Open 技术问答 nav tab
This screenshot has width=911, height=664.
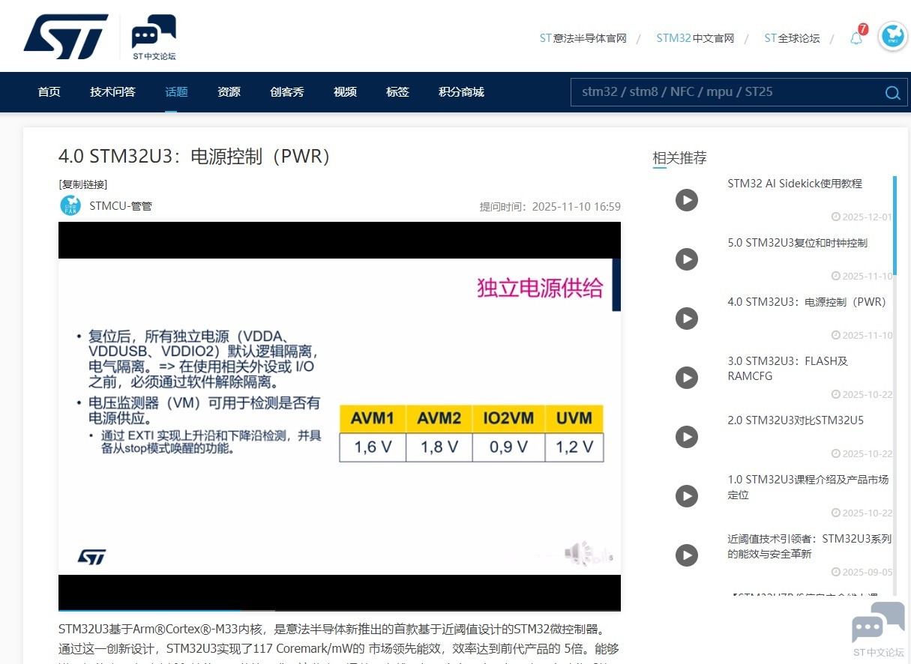click(112, 92)
